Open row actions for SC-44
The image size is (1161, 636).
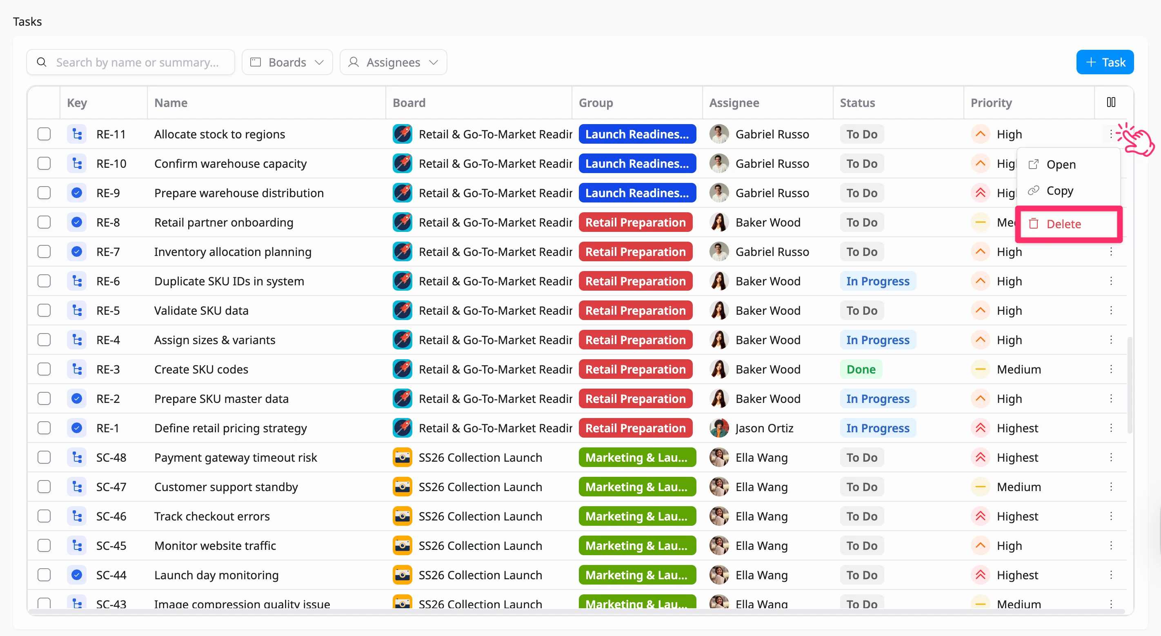point(1111,575)
